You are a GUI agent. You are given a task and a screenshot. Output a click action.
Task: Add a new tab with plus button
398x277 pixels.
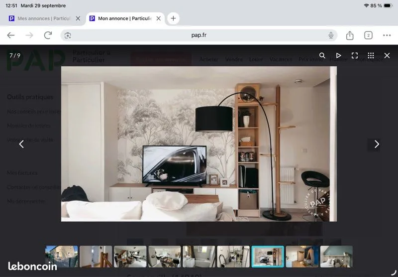point(173,18)
